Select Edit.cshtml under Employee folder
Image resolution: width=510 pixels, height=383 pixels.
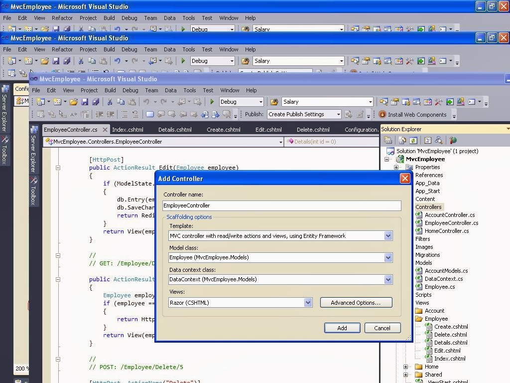pyautogui.click(x=447, y=351)
